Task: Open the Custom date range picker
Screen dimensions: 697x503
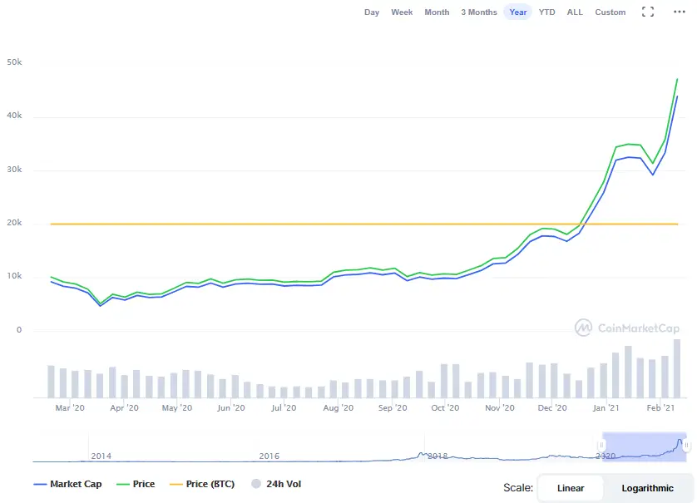Action: (610, 12)
